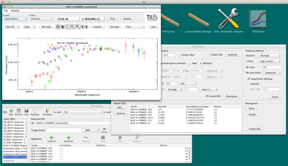Select GN_IRS36 in Open SEDs list
This screenshot has width=288, height=166.
(15, 122)
